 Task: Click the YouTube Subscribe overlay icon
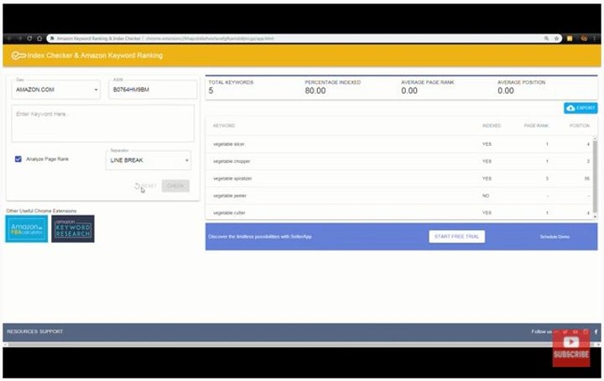(x=570, y=347)
